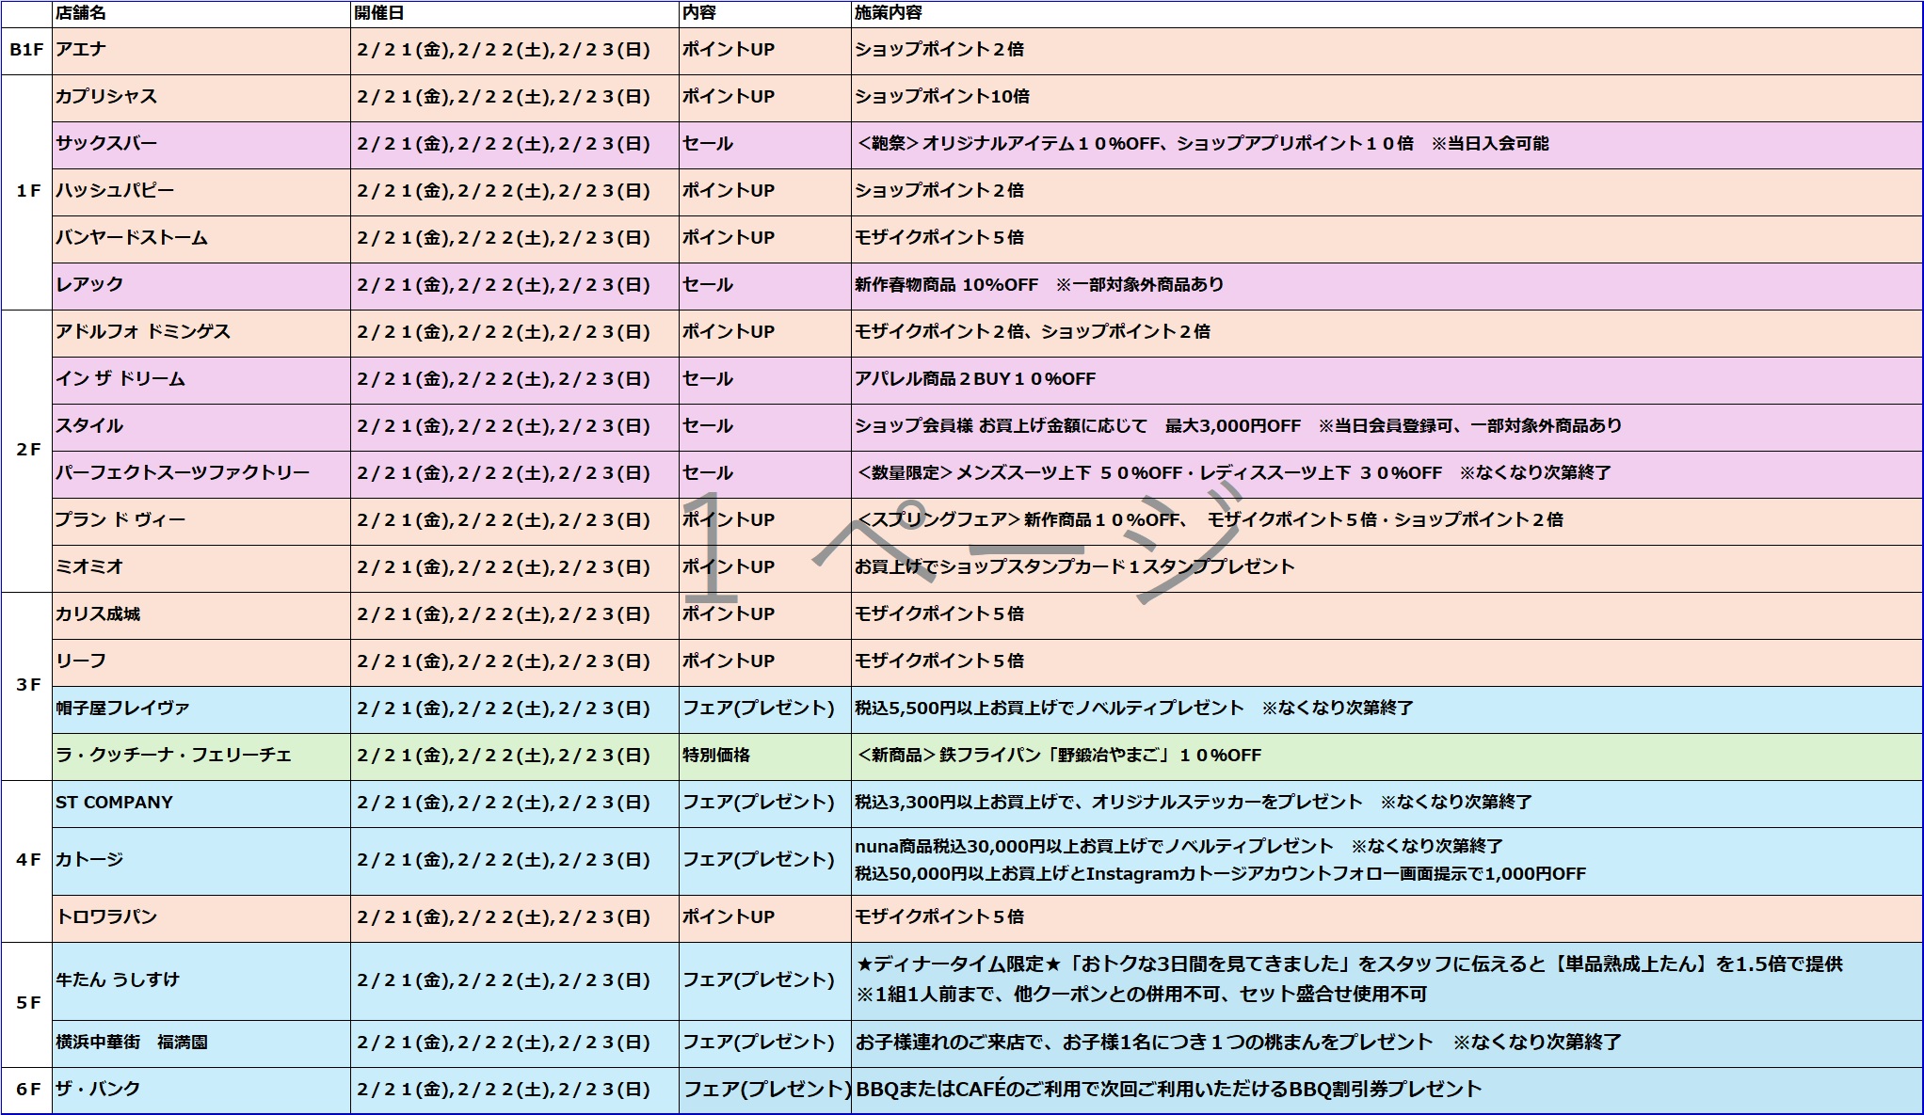Click the サックスバー store name cell
Image resolution: width=1924 pixels, height=1115 pixels.
tap(201, 145)
